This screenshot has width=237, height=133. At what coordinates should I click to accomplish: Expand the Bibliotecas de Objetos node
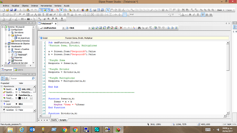[x=6, y=44]
